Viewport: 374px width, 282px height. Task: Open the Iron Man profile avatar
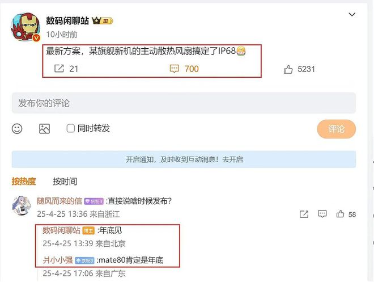click(x=25, y=27)
